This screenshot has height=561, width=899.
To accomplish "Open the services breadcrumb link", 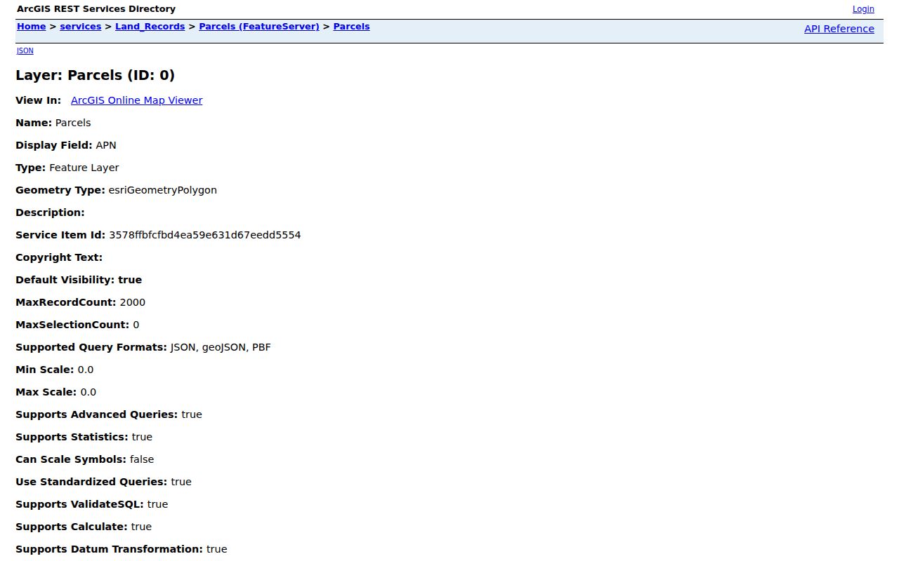I will click(x=81, y=27).
